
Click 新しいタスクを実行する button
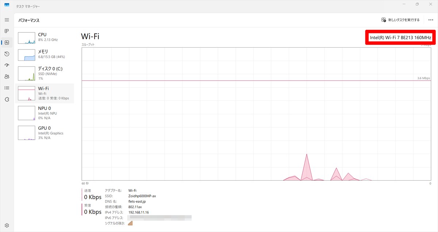400,20
